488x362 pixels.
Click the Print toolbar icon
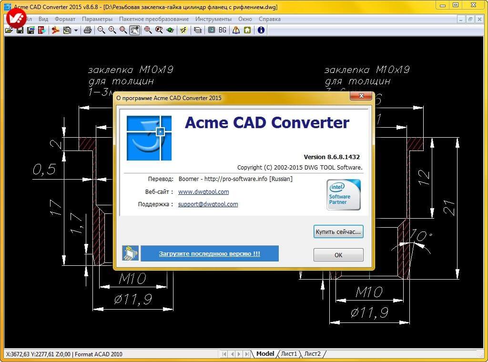pyautogui.click(x=88, y=30)
